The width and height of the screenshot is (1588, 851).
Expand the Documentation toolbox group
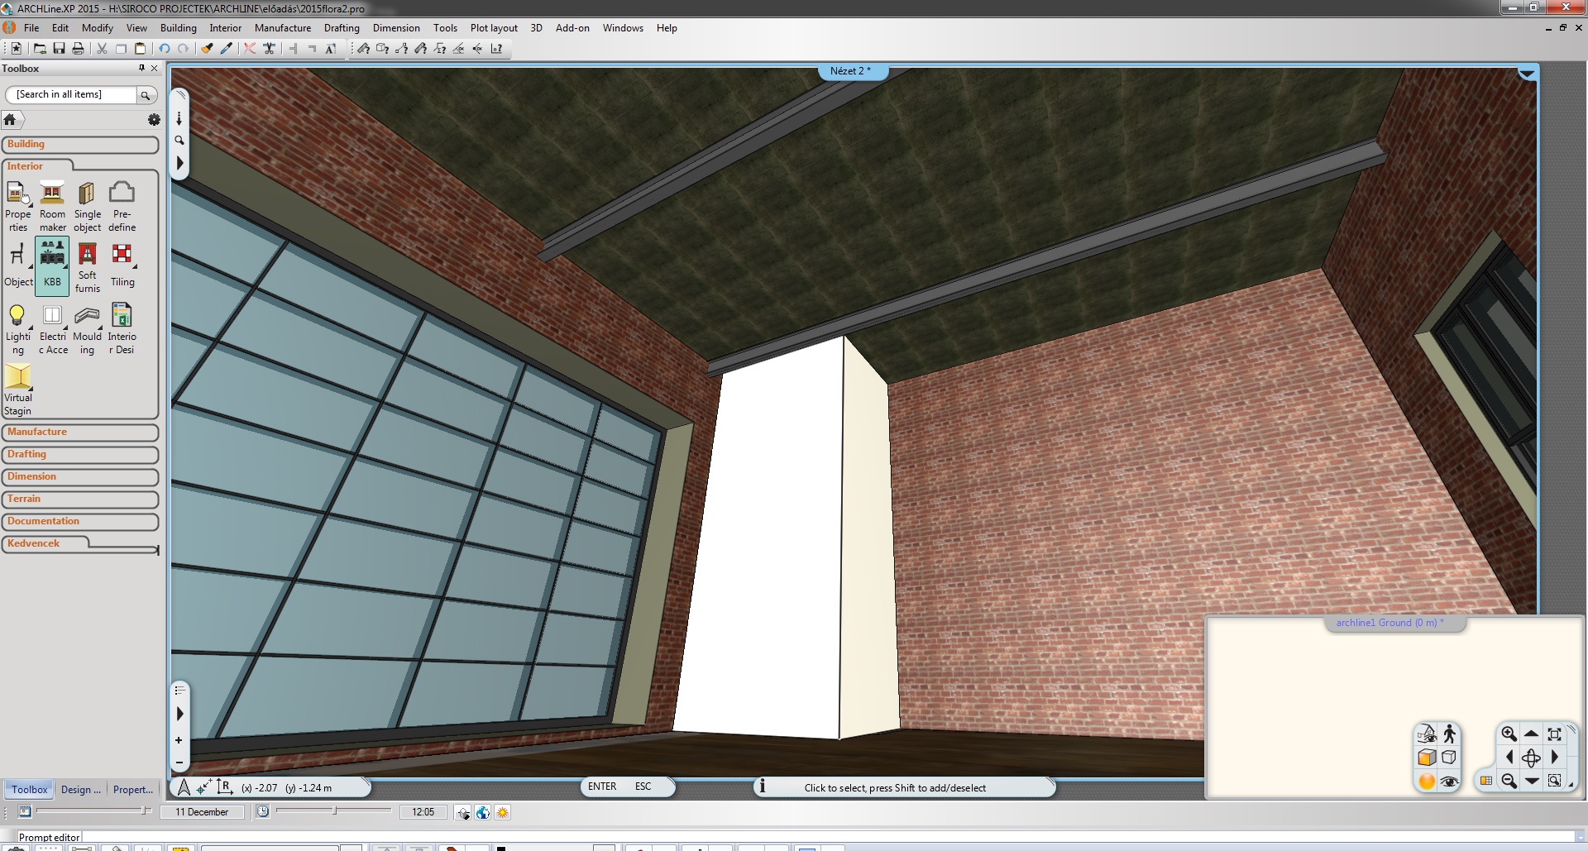pos(79,522)
